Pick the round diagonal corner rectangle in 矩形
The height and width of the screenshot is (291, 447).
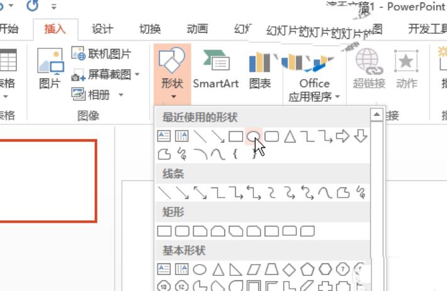click(307, 231)
